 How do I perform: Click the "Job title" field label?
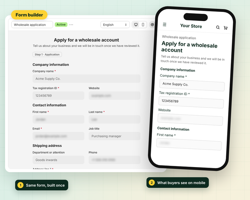coord(94,129)
